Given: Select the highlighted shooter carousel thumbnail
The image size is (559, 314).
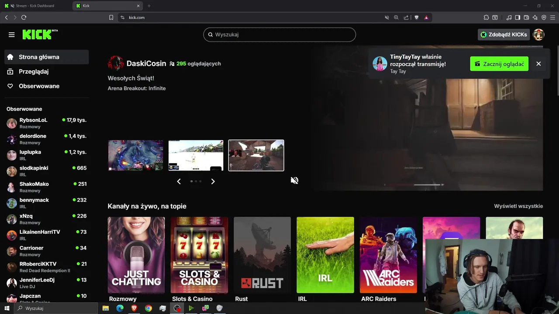Looking at the screenshot, I should tap(256, 155).
